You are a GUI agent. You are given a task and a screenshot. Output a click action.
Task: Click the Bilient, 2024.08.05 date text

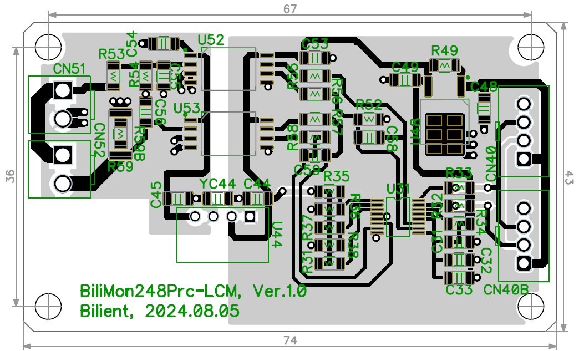[160, 311]
